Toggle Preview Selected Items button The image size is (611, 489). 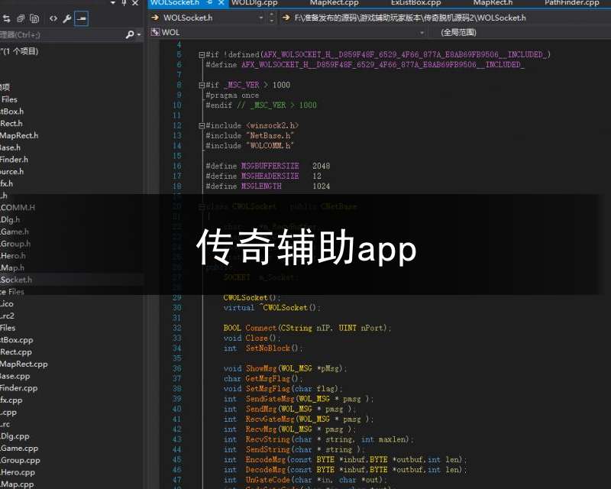(81, 18)
